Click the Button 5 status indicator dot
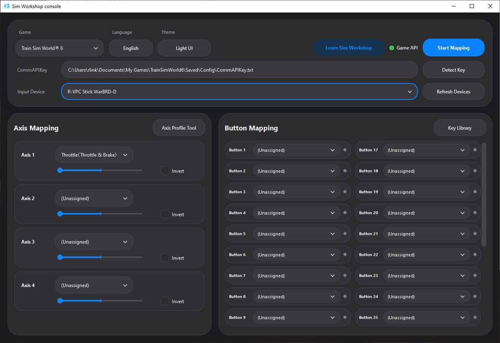 coord(345,234)
